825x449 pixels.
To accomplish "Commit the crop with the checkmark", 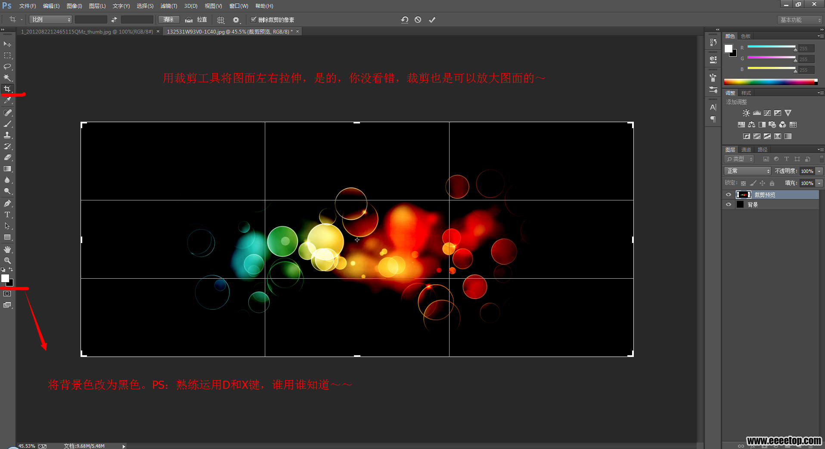I will 432,20.
